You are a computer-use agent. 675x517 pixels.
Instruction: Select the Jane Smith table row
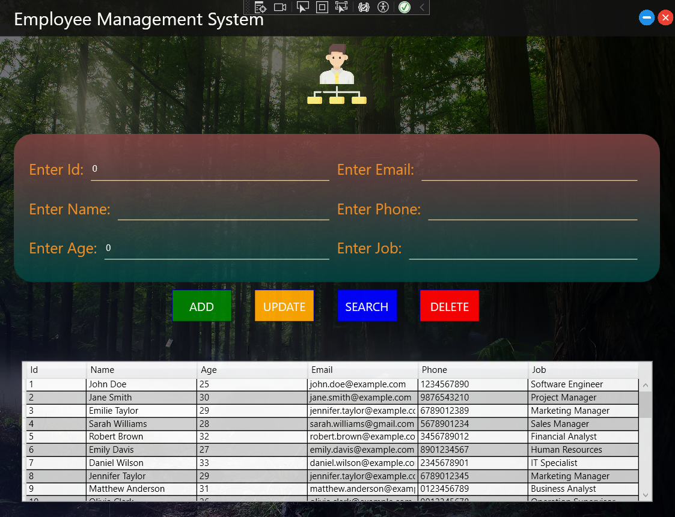(240, 397)
